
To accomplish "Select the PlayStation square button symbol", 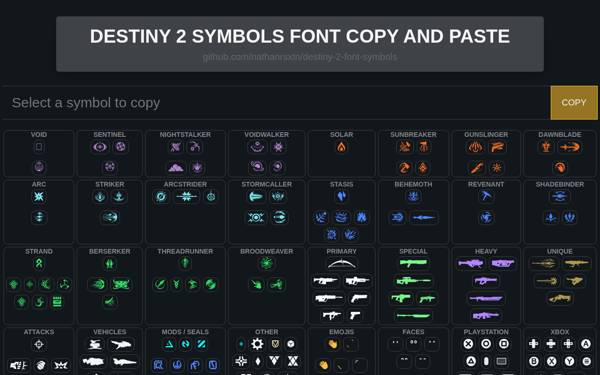I will pos(504,344).
